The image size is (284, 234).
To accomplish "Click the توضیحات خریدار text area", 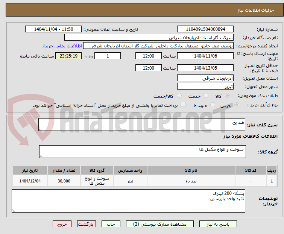I will pos(128,201).
